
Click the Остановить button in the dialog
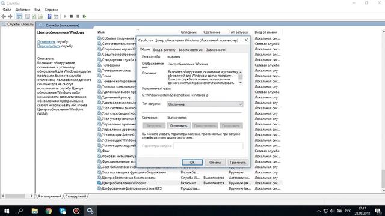click(179, 125)
